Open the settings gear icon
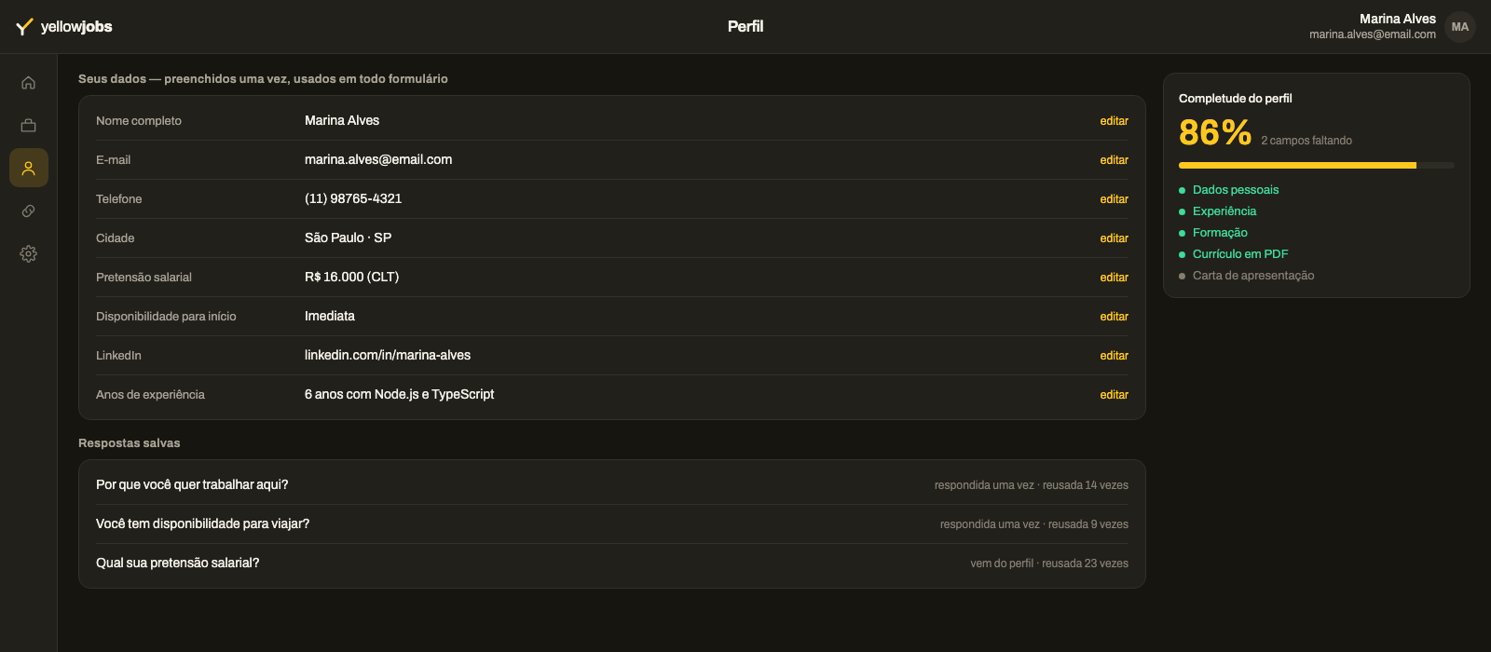Image resolution: width=1491 pixels, height=652 pixels. pos(29,253)
